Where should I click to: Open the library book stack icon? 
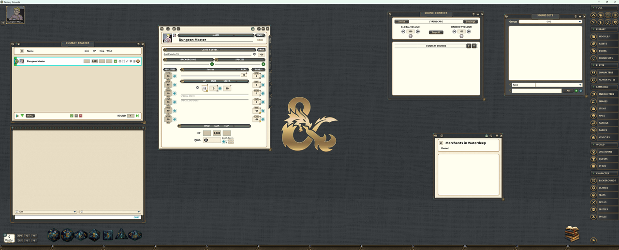(x=572, y=234)
